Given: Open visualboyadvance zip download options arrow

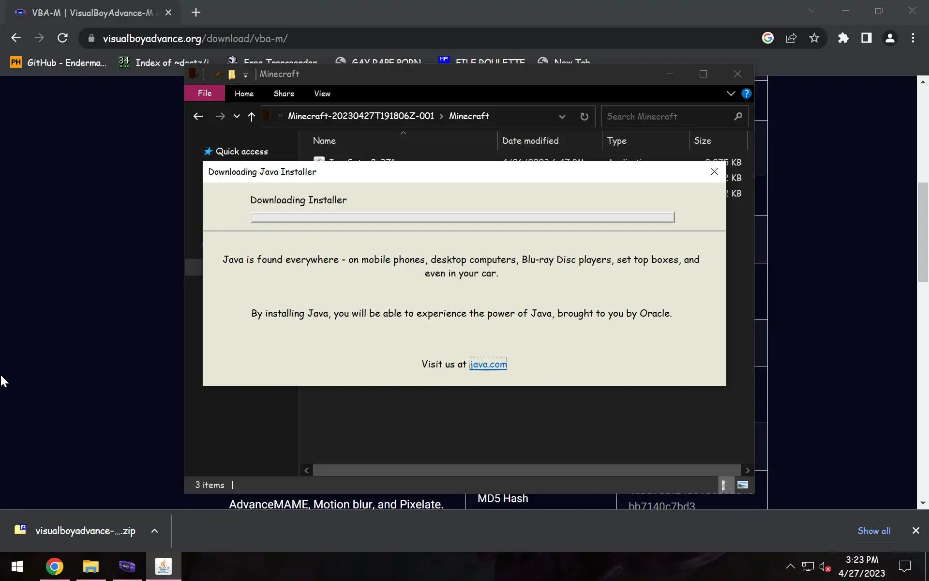Looking at the screenshot, I should coord(154,531).
